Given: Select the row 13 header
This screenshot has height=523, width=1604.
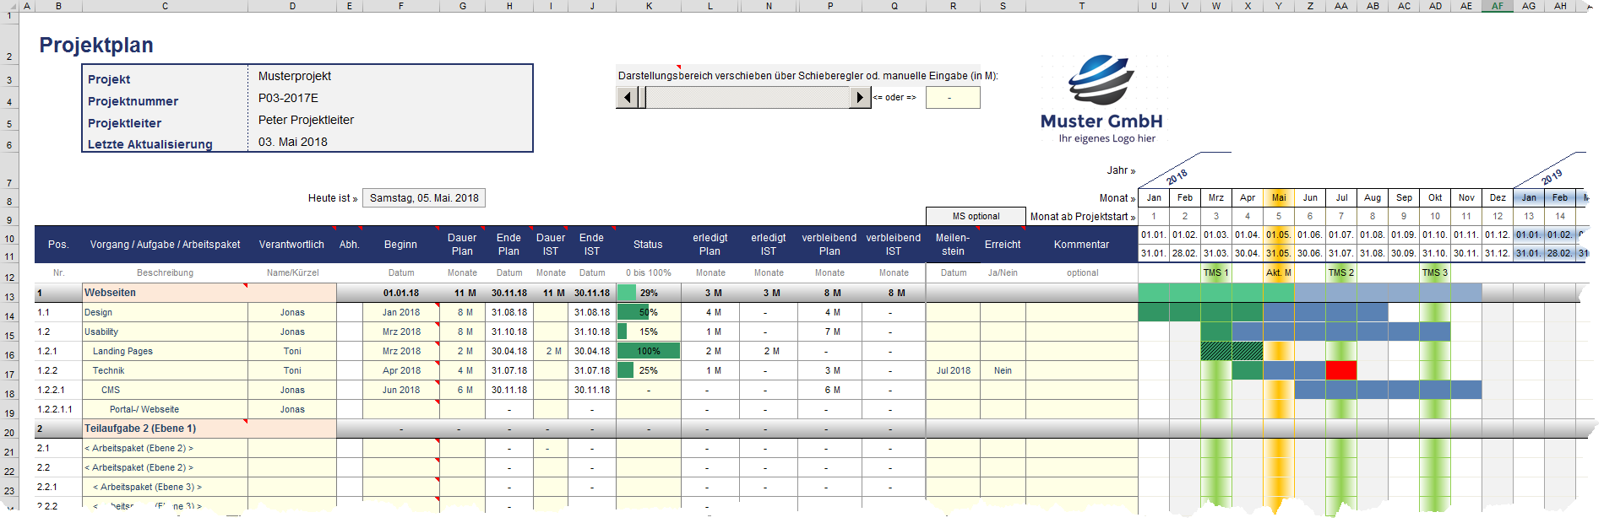Looking at the screenshot, I should (9, 297).
